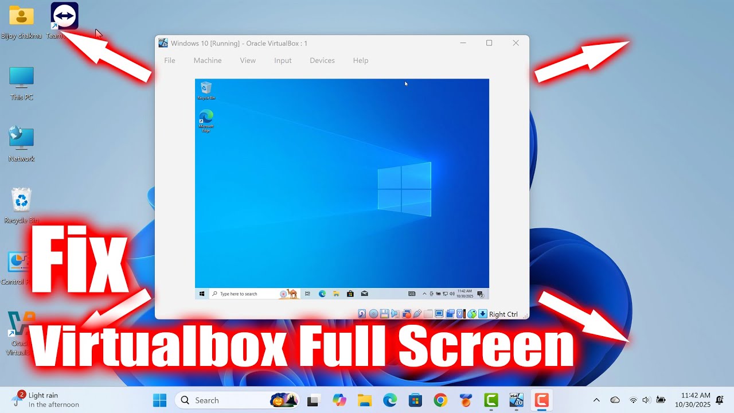Image resolution: width=734 pixels, height=413 pixels.
Task: Open Task View on host taskbar
Action: (313, 400)
